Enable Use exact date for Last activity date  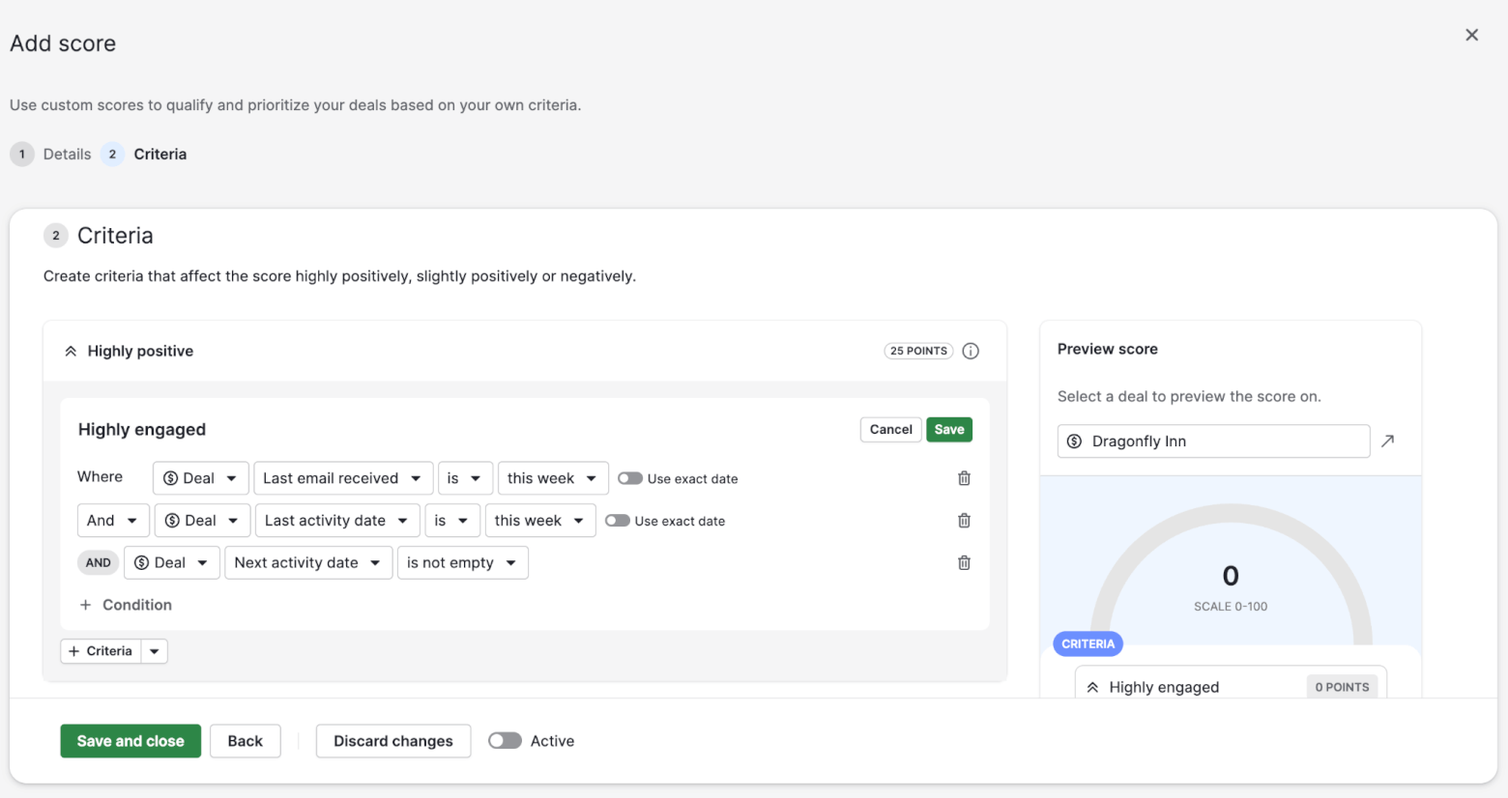[618, 520]
